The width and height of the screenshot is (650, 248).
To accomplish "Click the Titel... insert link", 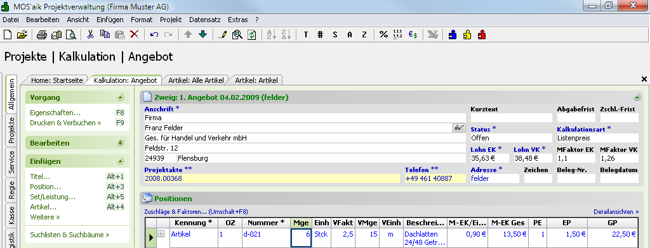I will tap(40, 177).
